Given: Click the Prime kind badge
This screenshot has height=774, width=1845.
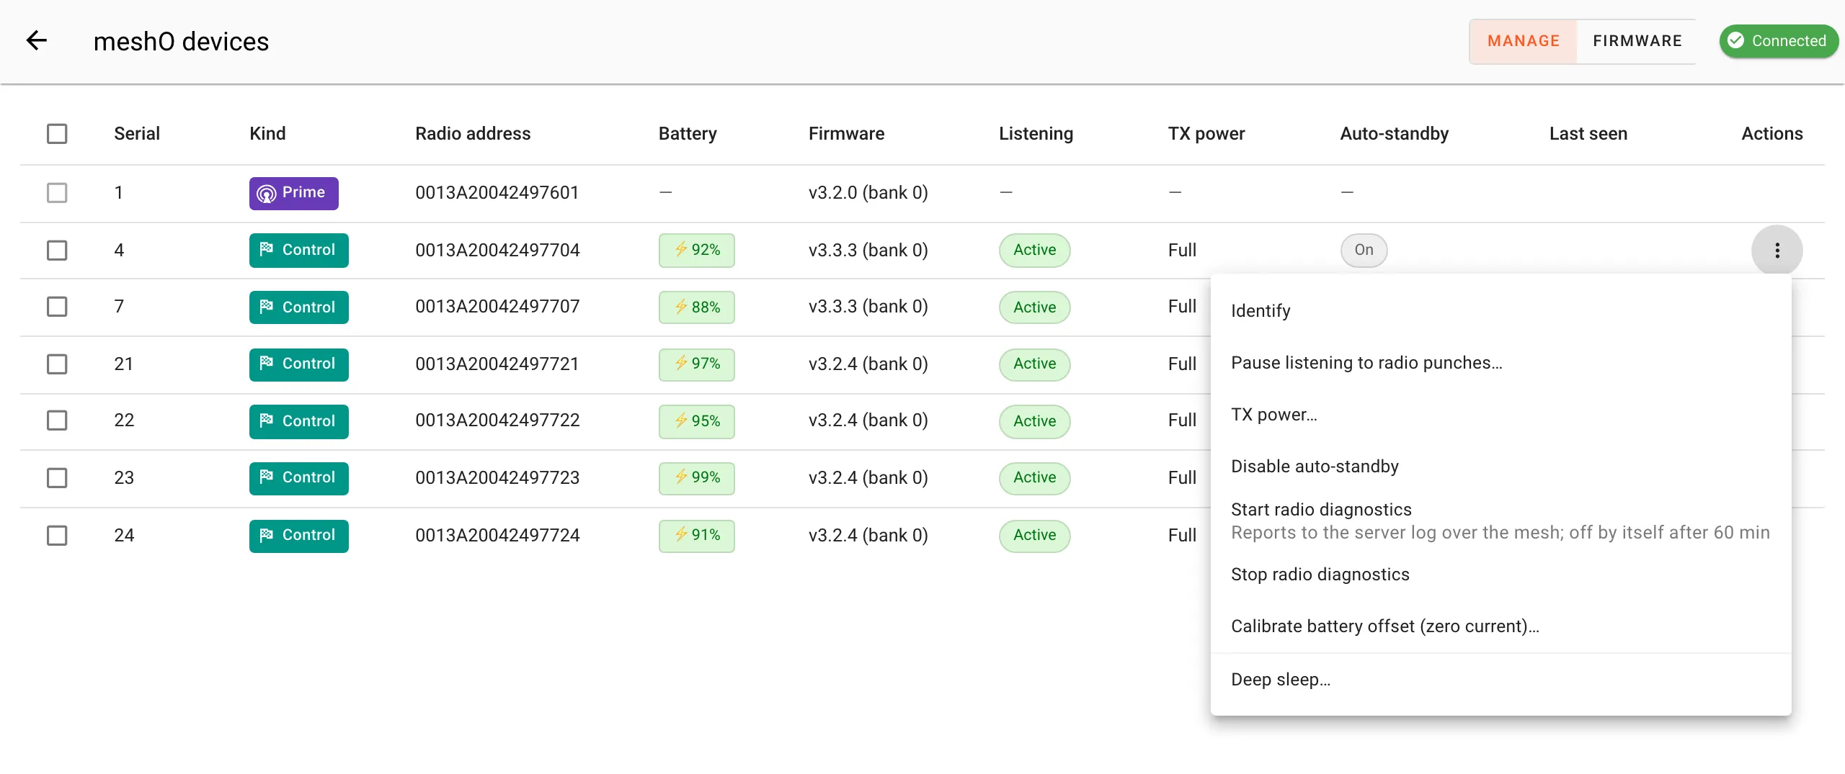Looking at the screenshot, I should [293, 193].
